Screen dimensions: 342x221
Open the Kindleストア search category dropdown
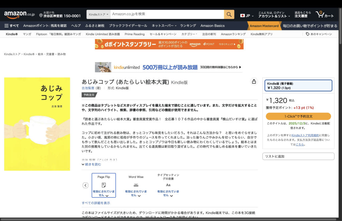(99, 14)
